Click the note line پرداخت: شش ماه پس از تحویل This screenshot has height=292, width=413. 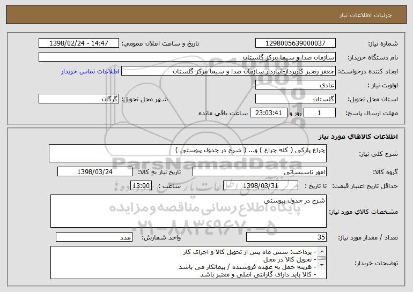coord(250,252)
